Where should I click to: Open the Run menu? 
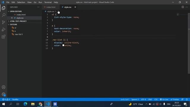tap(40, 2)
